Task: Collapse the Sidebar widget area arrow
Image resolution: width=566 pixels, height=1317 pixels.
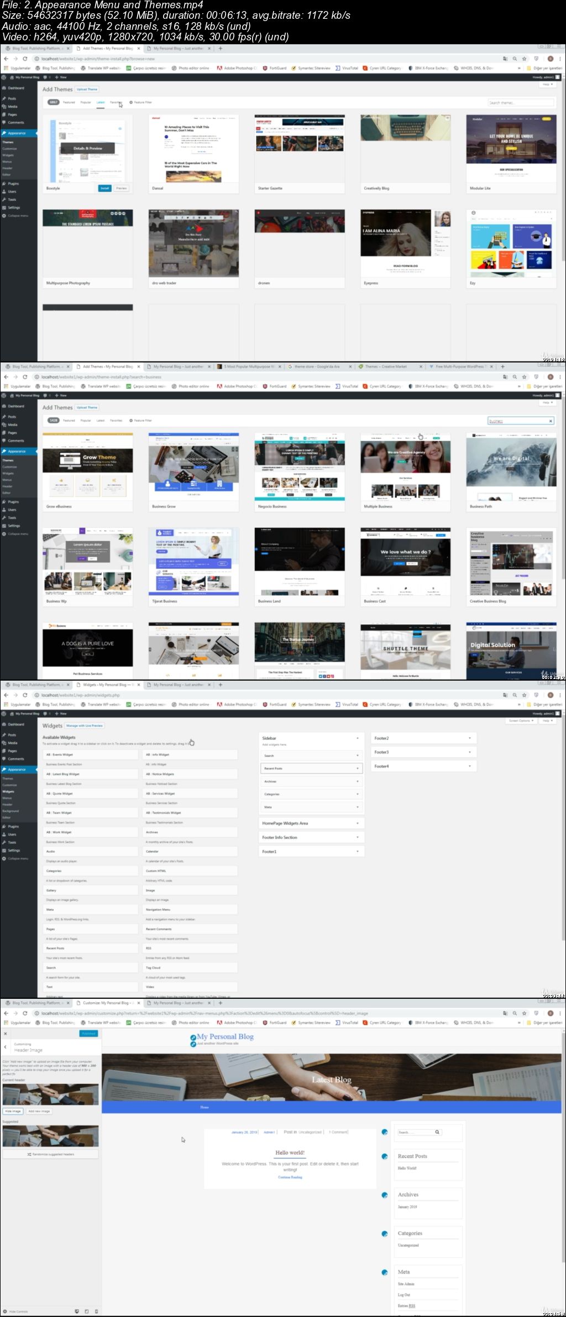Action: (x=358, y=738)
